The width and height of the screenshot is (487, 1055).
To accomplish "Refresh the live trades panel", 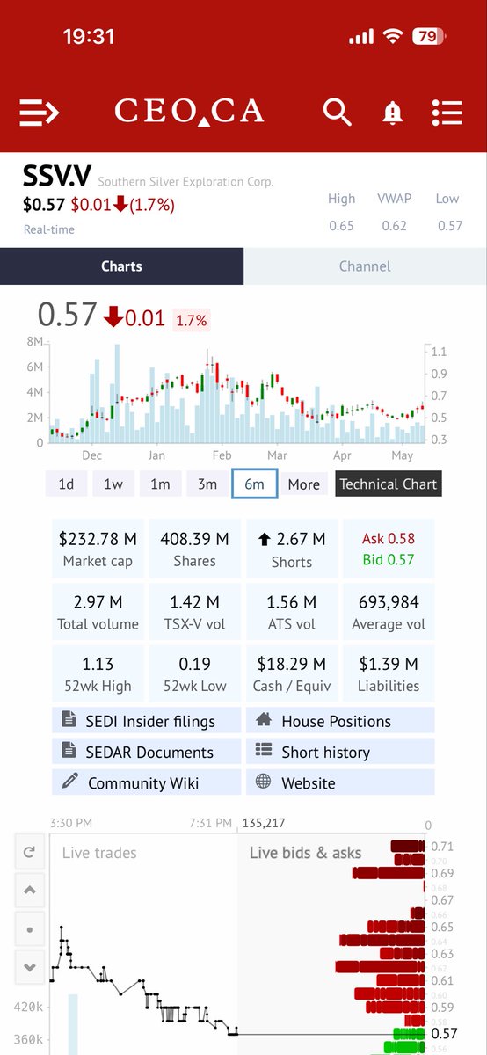I will tap(29, 852).
